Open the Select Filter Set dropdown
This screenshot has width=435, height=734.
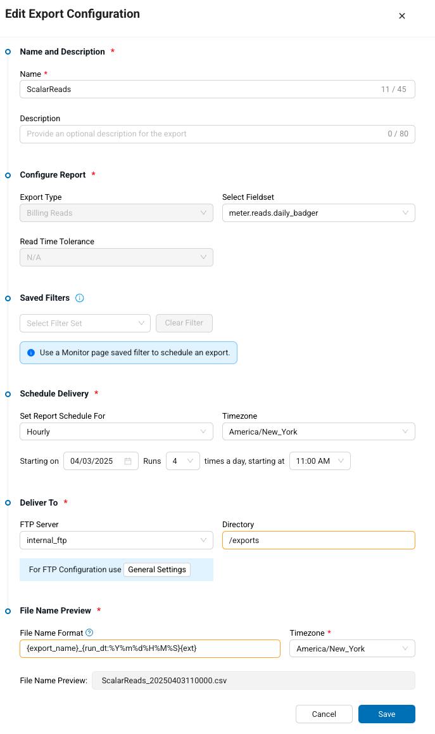point(85,323)
